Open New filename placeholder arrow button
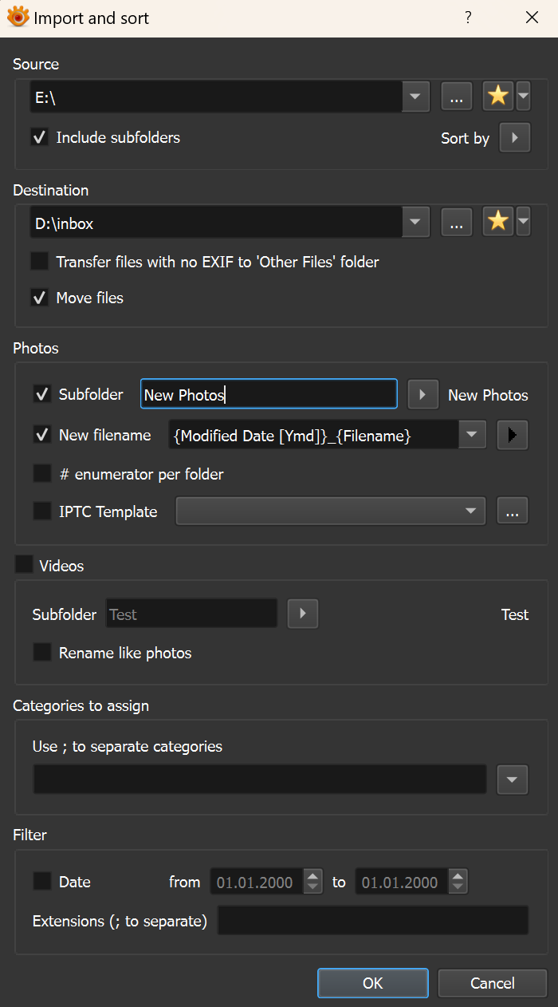 (513, 435)
